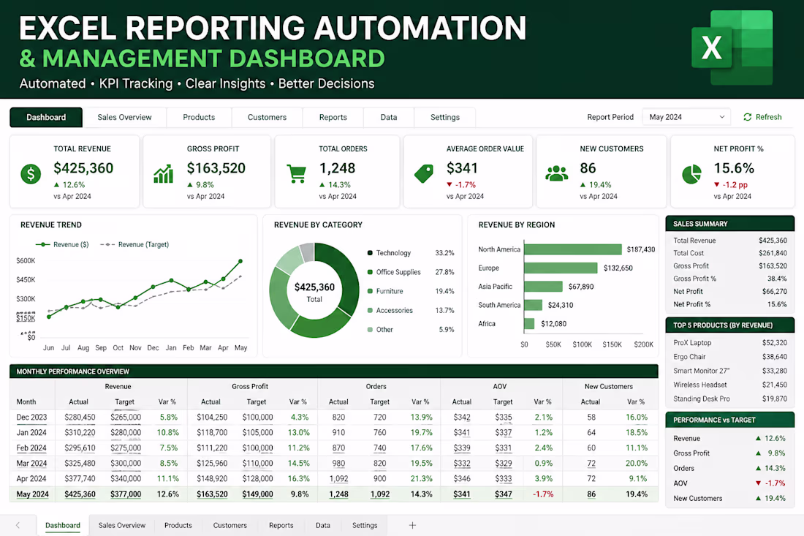Click Smart Monitor 27" product row
804x536 pixels.
coord(730,371)
